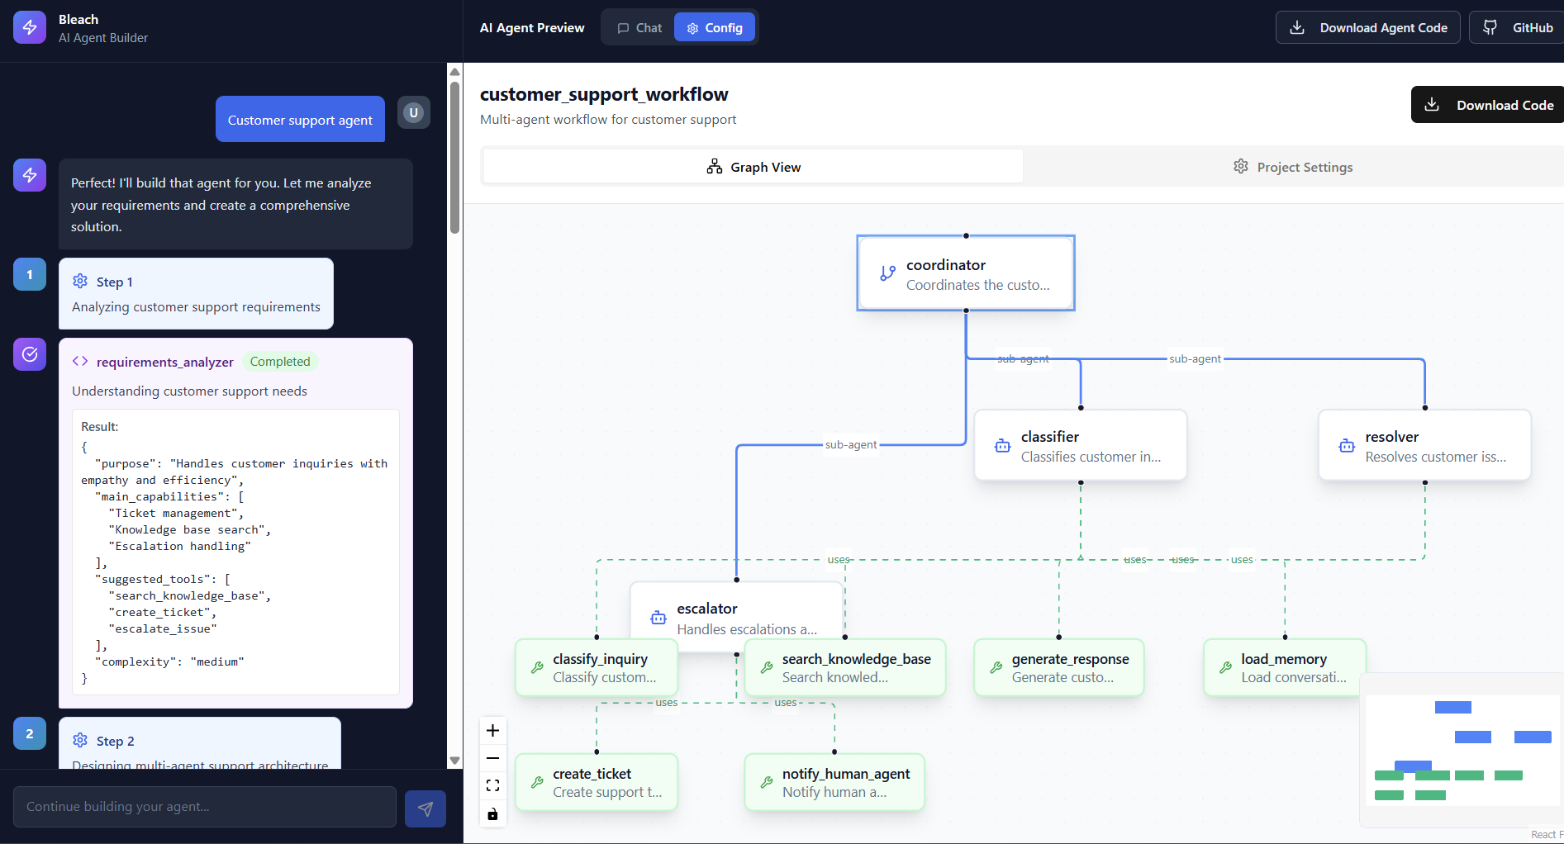Click the gear icon in the Step 1 card

coord(80,281)
